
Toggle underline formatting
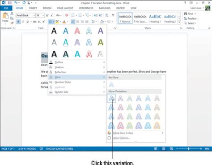[x=27, y=22]
